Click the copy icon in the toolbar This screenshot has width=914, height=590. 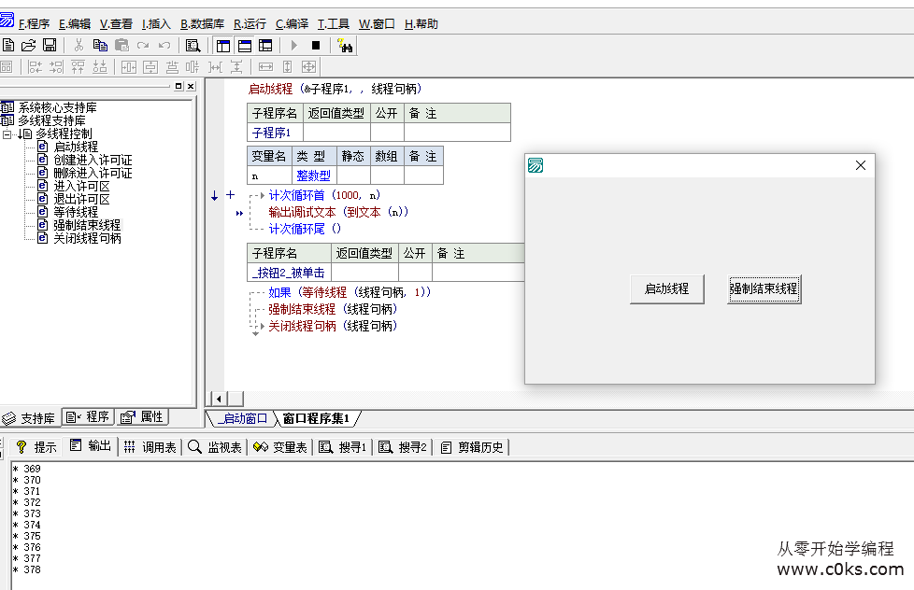click(100, 45)
